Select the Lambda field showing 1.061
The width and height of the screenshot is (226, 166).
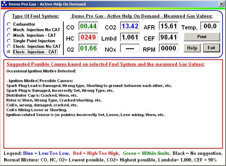(x=130, y=37)
